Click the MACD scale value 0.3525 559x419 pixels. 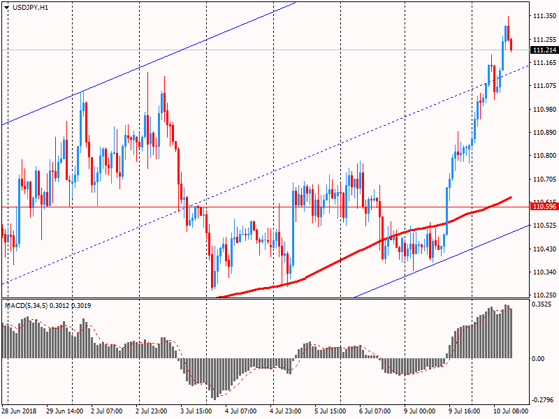(x=541, y=304)
